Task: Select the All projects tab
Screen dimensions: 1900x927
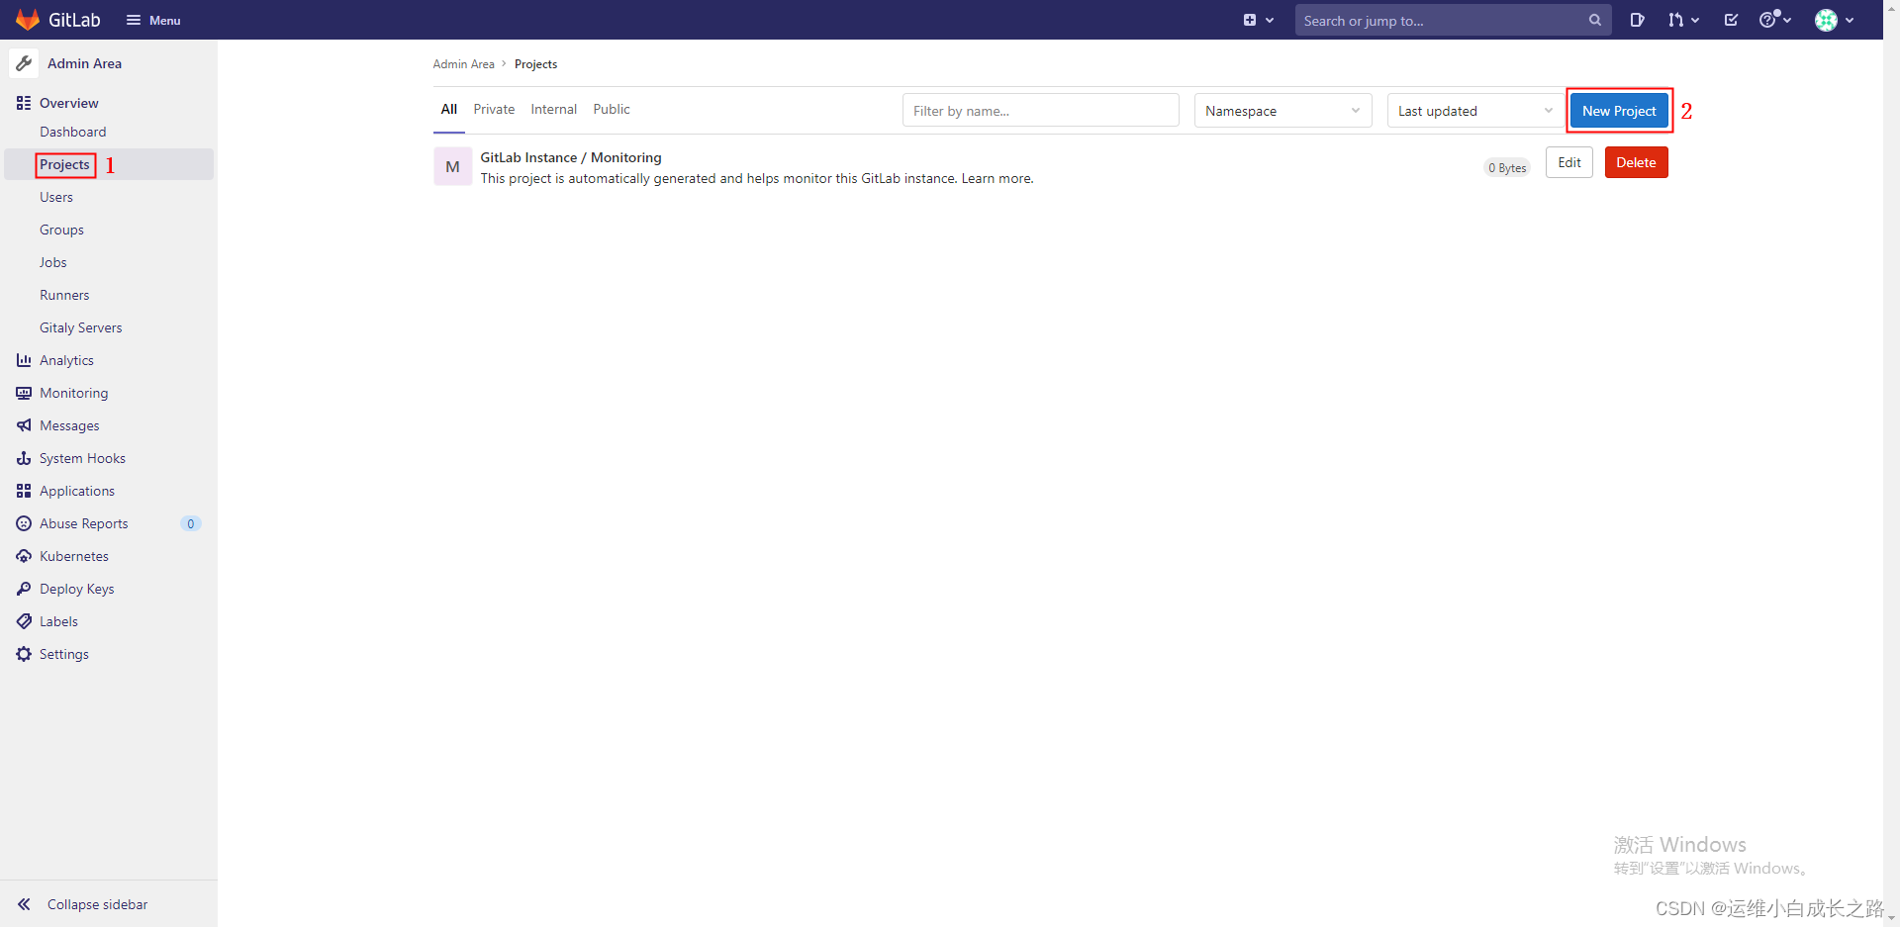Action: (x=449, y=110)
